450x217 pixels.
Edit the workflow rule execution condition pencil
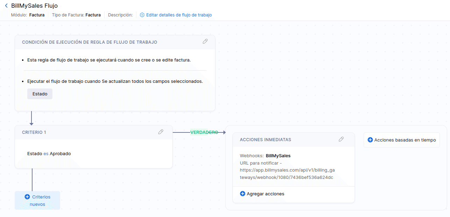205,41
